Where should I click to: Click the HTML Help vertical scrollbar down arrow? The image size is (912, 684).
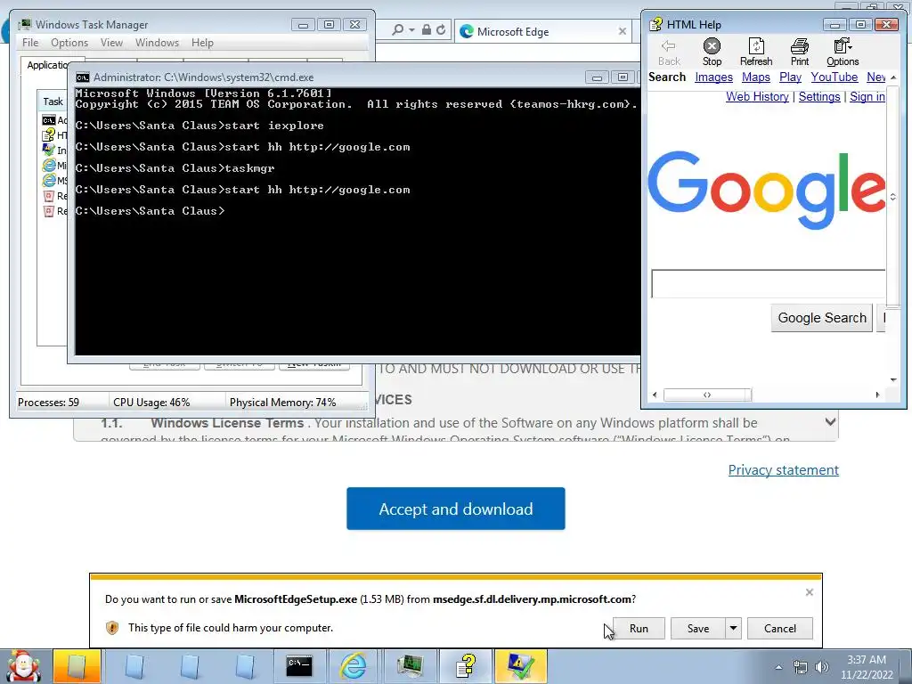click(x=892, y=379)
